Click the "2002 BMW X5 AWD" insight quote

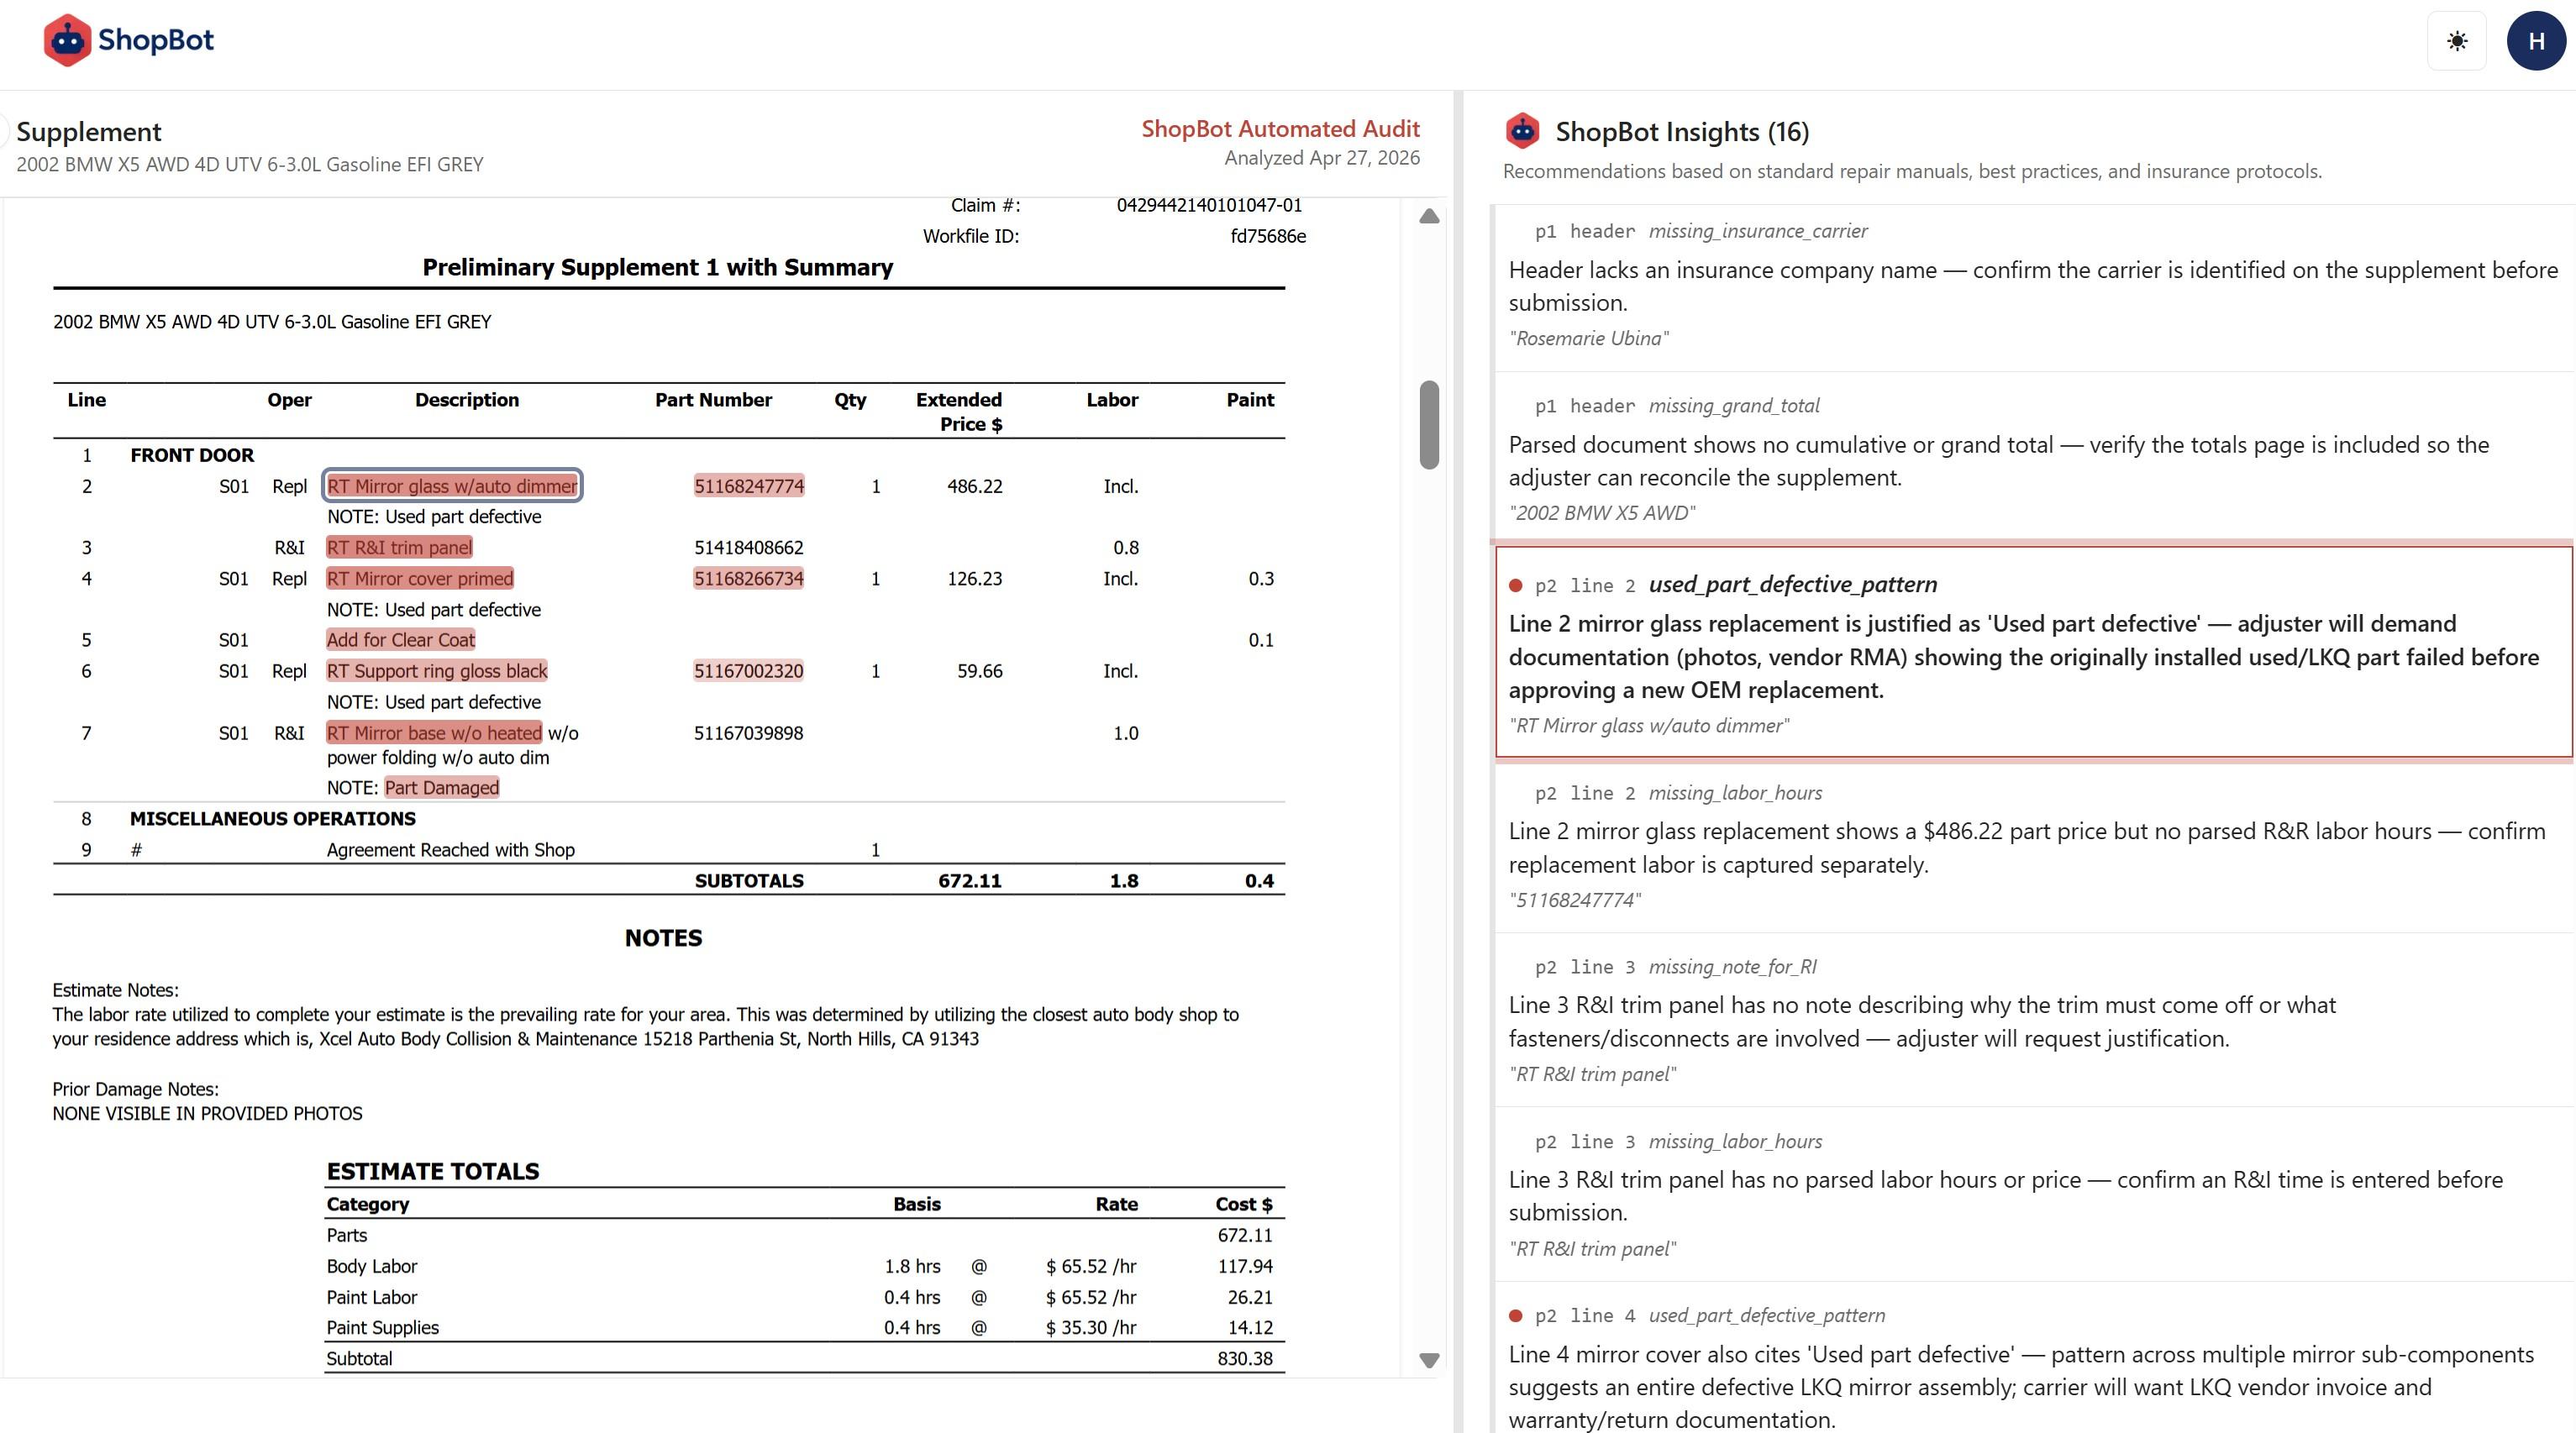1602,513
